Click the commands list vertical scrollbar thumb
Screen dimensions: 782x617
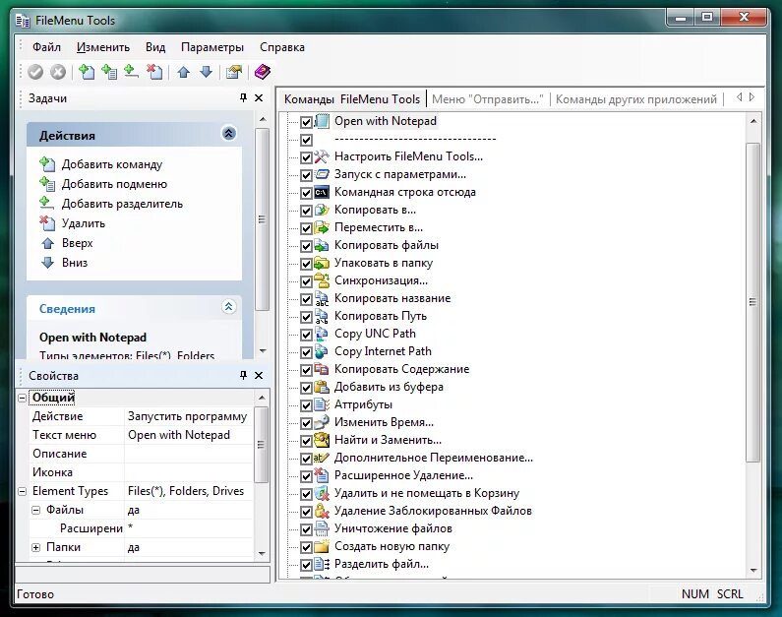[x=753, y=302]
